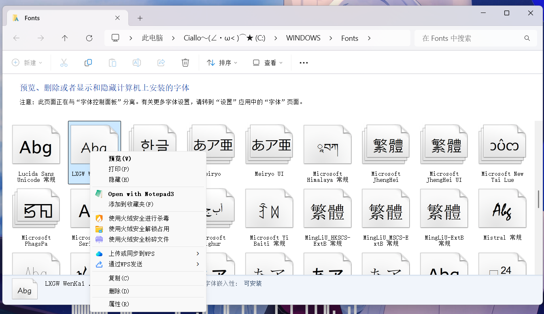Screen dimensions: 544x314
Task: Open the 查看 view dropdown
Action: (x=268, y=63)
